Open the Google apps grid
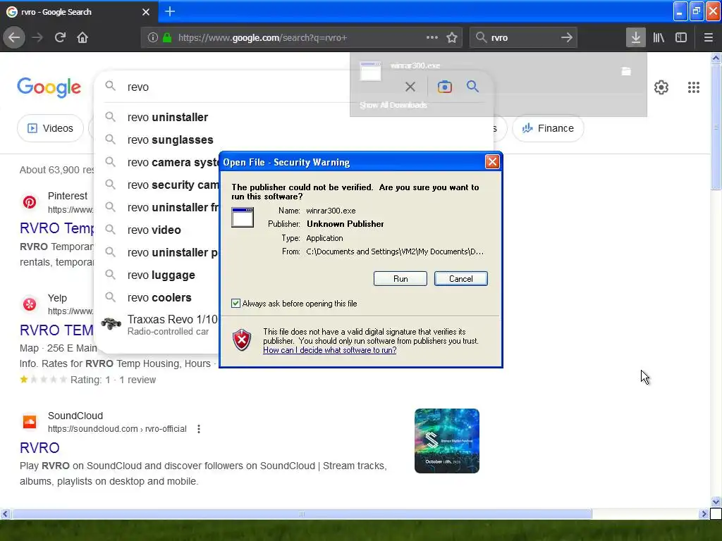The height and width of the screenshot is (541, 722). [694, 87]
